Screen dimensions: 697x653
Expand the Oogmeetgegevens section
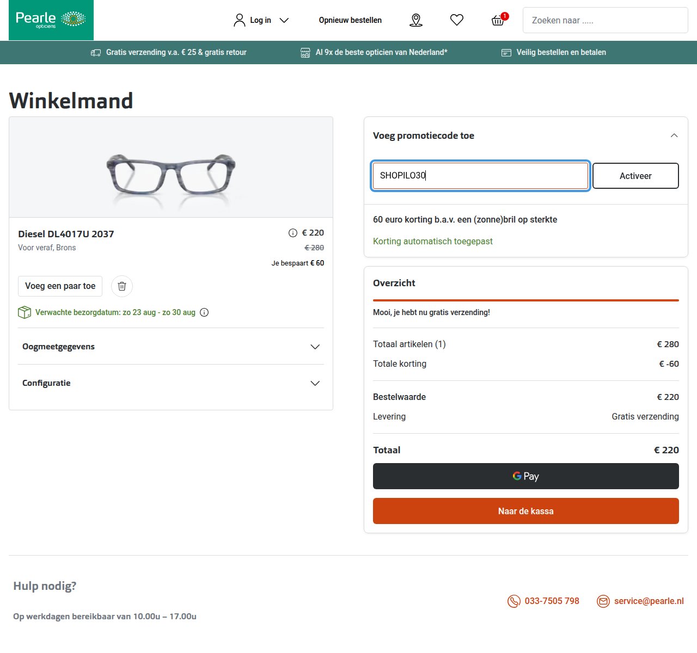coord(171,347)
